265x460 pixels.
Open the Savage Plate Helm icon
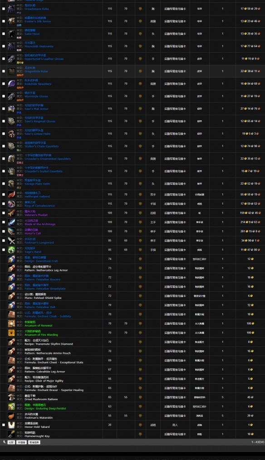pyautogui.click(x=11, y=183)
